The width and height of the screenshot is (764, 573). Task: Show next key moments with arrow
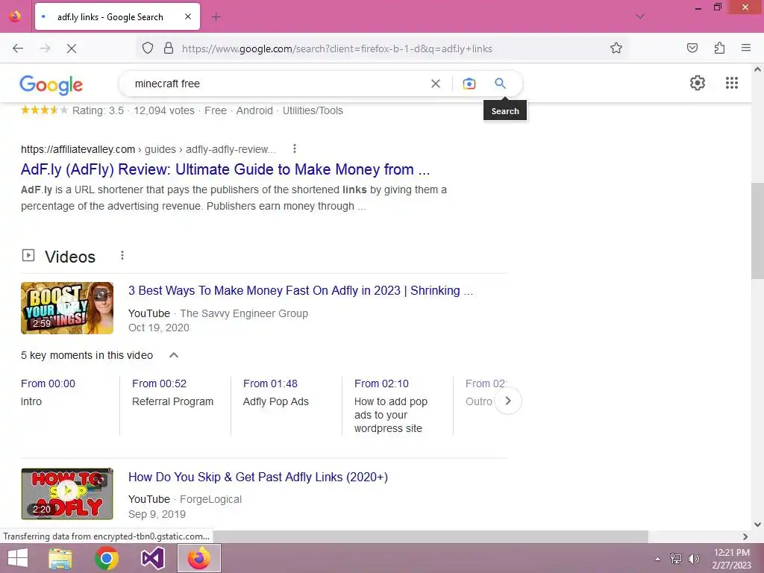click(507, 401)
